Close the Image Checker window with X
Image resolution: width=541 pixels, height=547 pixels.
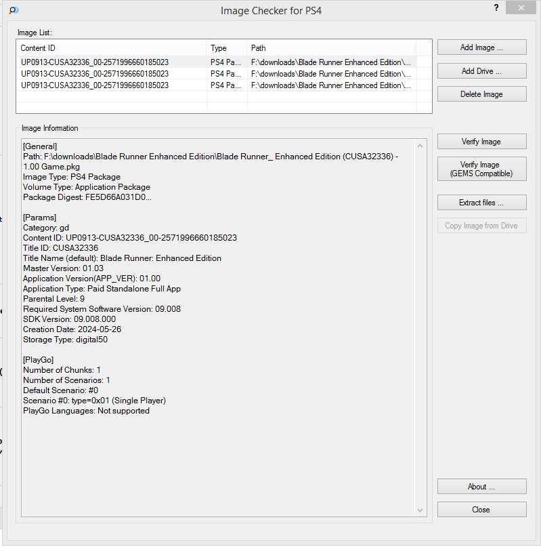tap(521, 7)
